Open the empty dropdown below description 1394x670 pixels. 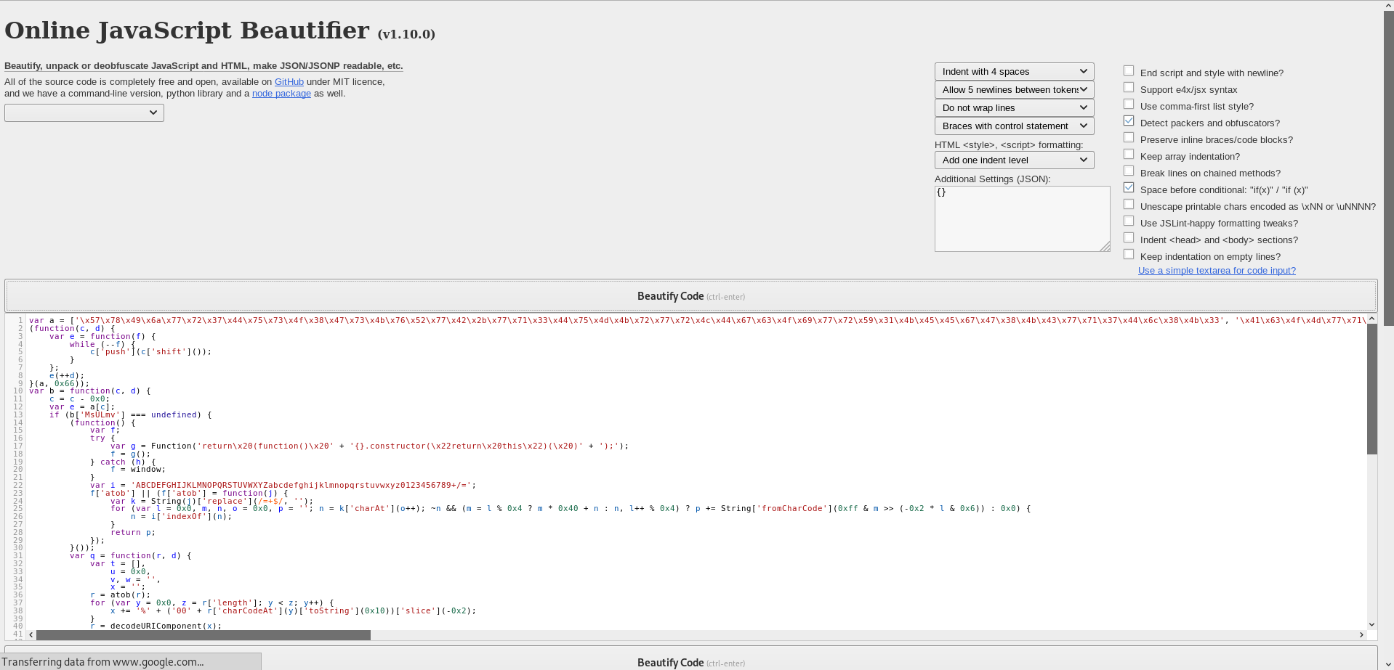pyautogui.click(x=84, y=113)
